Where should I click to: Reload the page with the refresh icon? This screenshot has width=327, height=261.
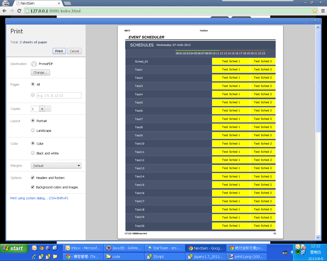19,11
